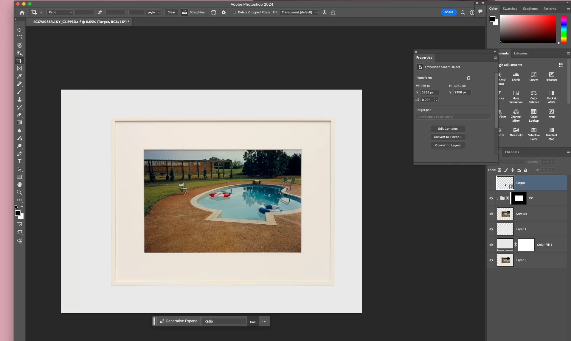Add a Threshold adjustment
This screenshot has height=341, width=571.
[516, 132]
